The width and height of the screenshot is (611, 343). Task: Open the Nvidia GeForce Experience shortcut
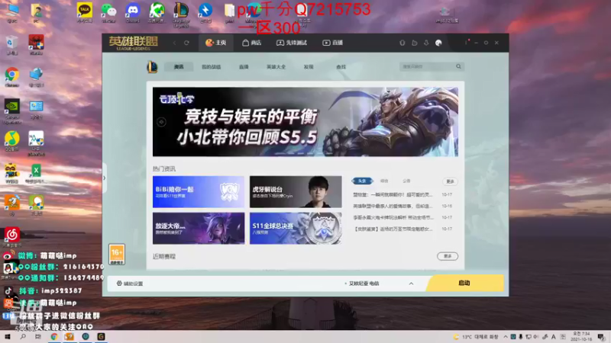pyautogui.click(x=12, y=111)
